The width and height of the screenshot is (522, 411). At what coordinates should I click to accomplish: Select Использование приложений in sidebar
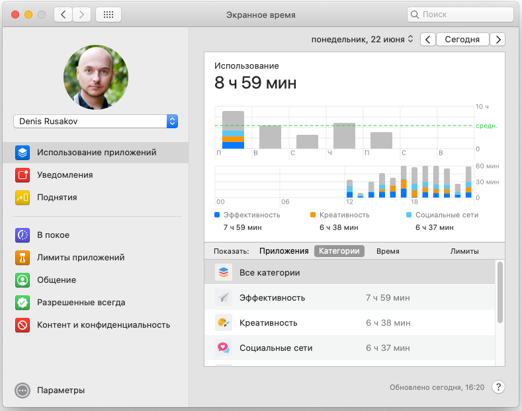point(95,153)
